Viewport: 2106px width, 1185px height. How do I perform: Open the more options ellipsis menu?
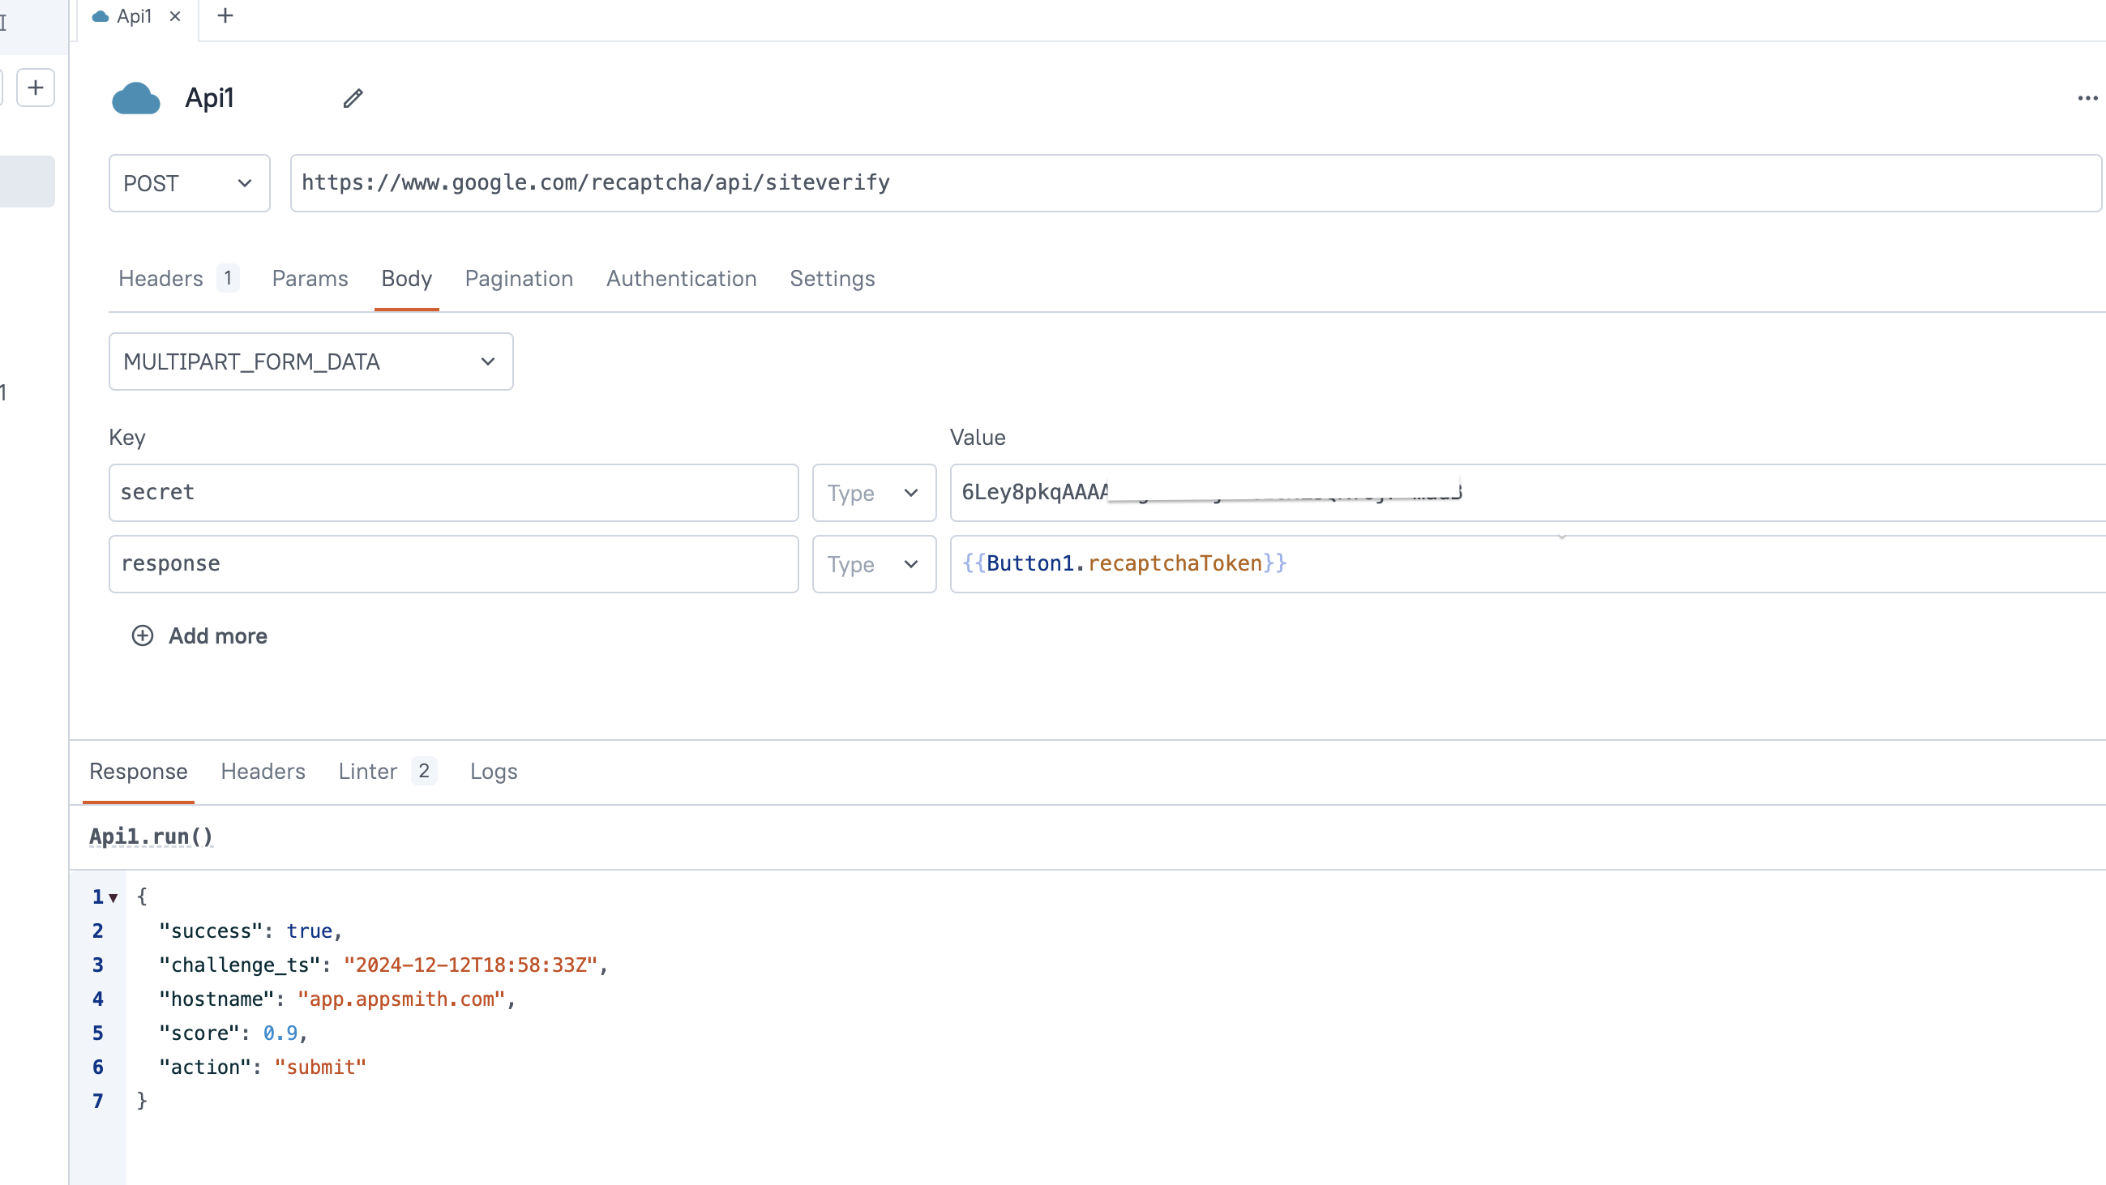[2087, 98]
